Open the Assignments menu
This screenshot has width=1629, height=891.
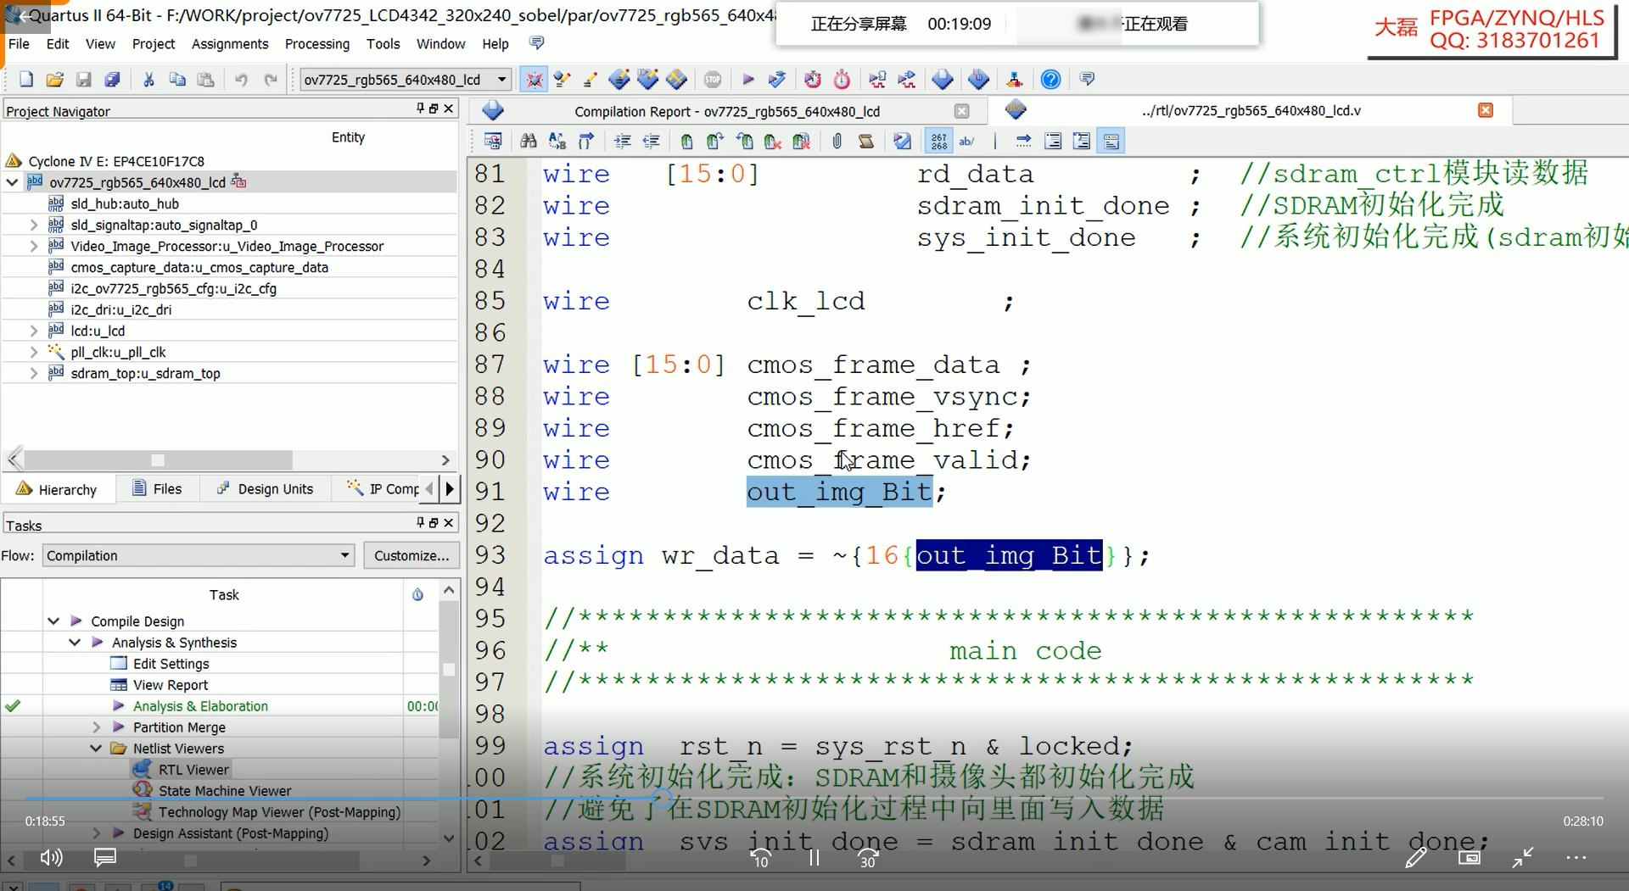(x=230, y=44)
